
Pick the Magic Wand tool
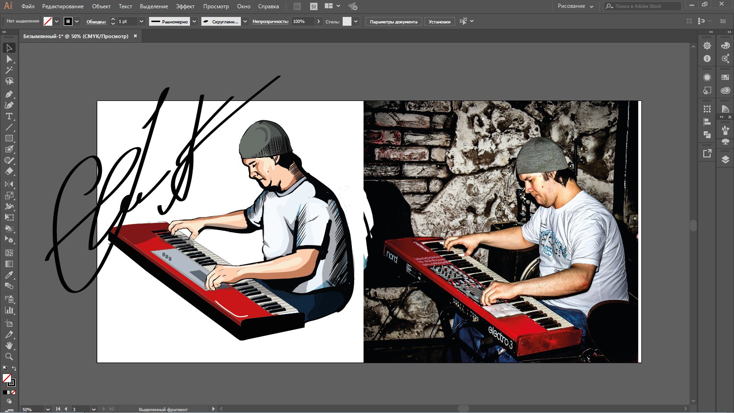click(9, 70)
